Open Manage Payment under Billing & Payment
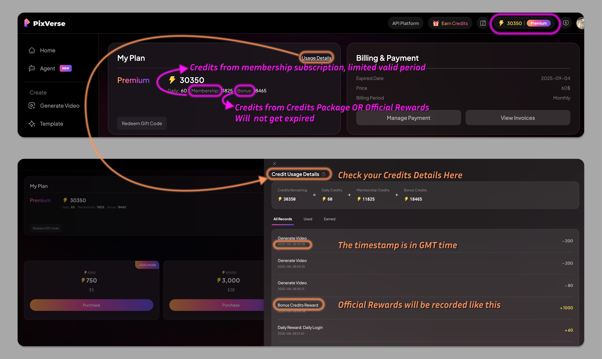This screenshot has height=359, width=602. pos(408,118)
